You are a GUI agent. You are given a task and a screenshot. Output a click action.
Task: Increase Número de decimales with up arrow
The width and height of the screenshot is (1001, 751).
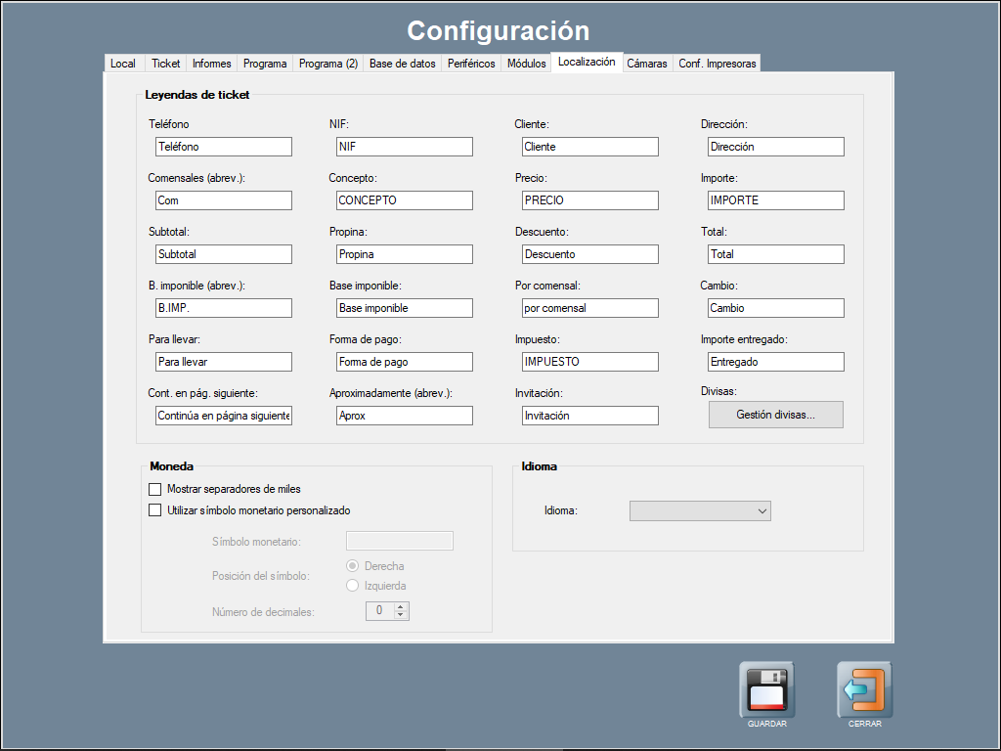(400, 606)
